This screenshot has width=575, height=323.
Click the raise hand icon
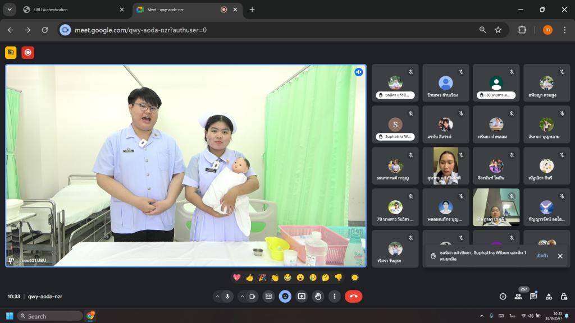click(x=318, y=296)
